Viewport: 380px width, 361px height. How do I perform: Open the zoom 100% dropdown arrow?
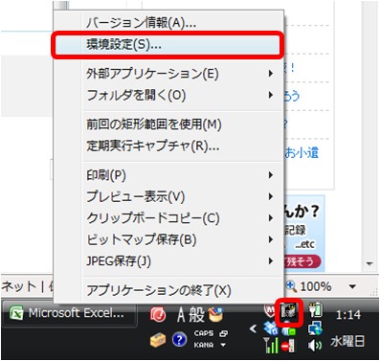[x=352, y=286]
